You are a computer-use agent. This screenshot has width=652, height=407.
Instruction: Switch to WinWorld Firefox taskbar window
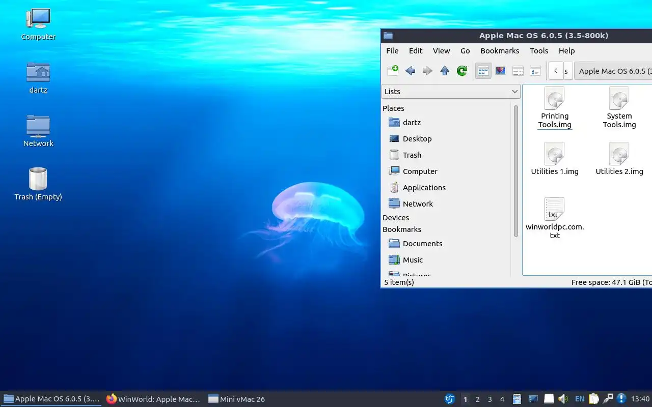[x=153, y=399]
